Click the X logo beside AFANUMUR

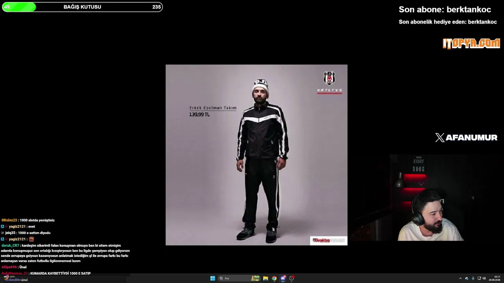(440, 138)
